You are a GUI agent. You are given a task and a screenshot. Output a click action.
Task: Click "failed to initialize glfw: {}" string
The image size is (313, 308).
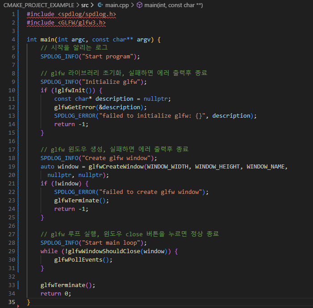pyautogui.click(x=152, y=116)
